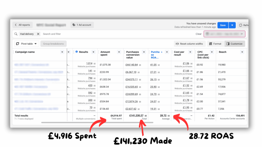The height and width of the screenshot is (147, 262).
Task: Click the 27.21 ROAS value
Action: tap(153, 72)
